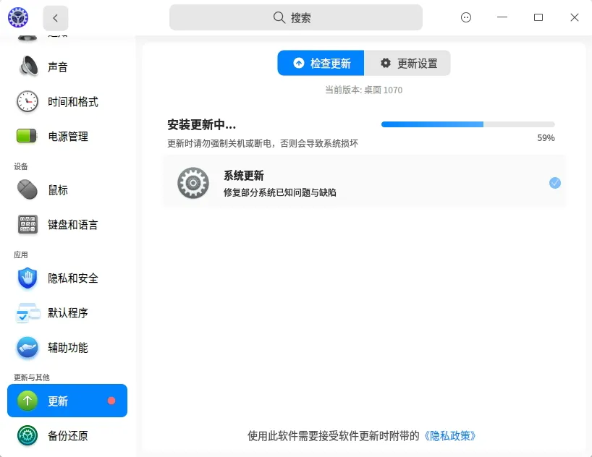Close the control center window
The width and height of the screenshot is (592, 457).
pos(575,17)
